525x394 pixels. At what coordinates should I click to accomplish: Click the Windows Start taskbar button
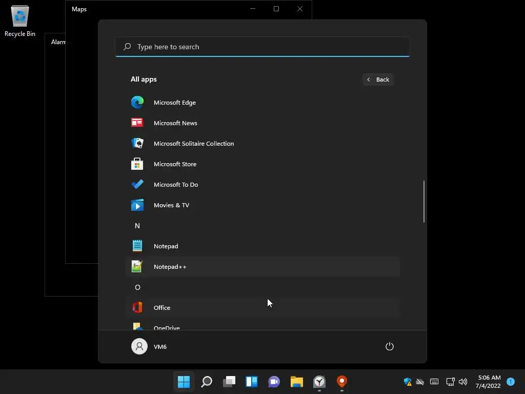tap(184, 382)
